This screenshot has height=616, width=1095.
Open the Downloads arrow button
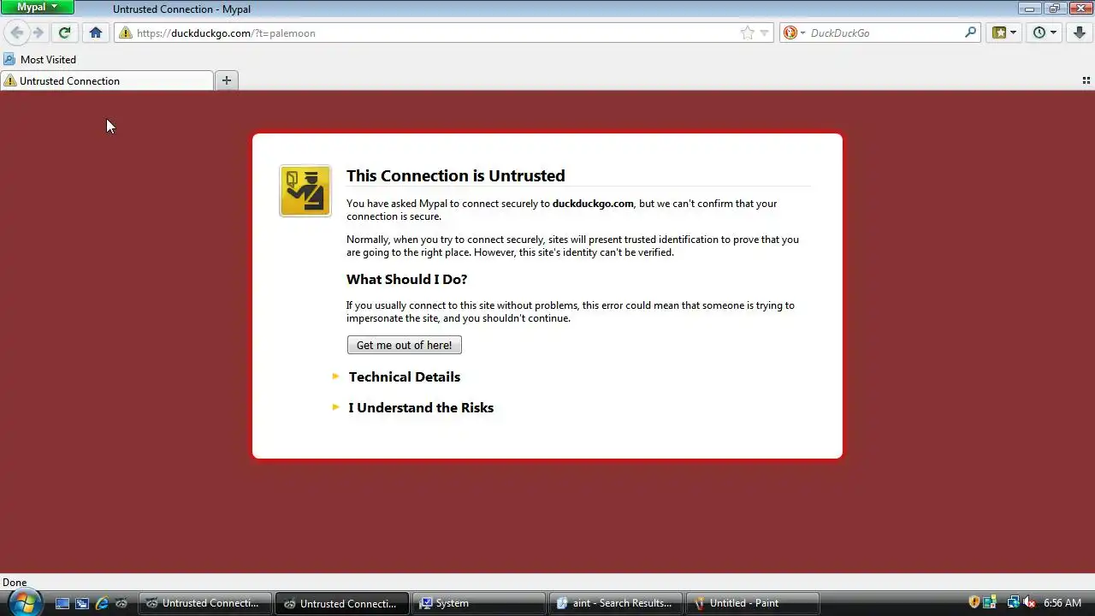coord(1079,33)
